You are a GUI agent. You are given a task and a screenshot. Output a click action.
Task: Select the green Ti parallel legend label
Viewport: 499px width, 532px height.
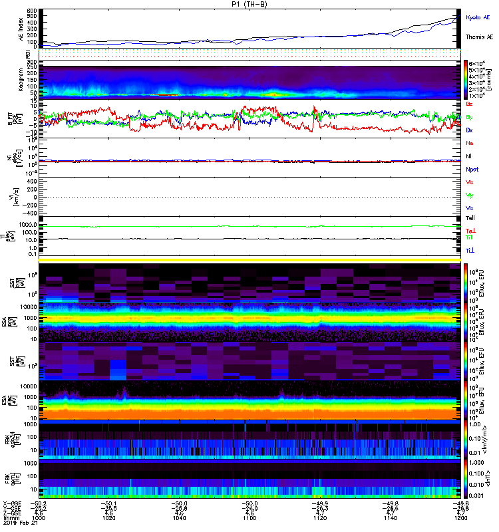click(x=469, y=237)
